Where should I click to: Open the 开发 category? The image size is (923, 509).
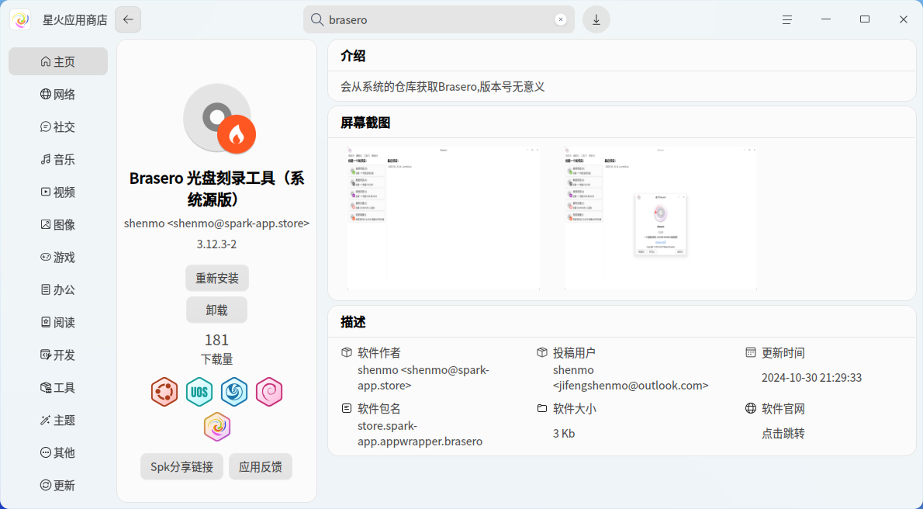[57, 355]
